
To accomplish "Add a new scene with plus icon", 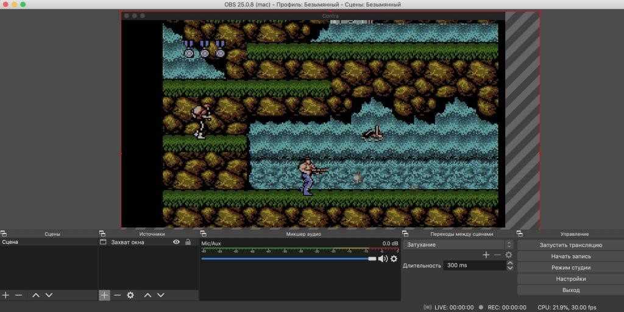I will [5, 295].
